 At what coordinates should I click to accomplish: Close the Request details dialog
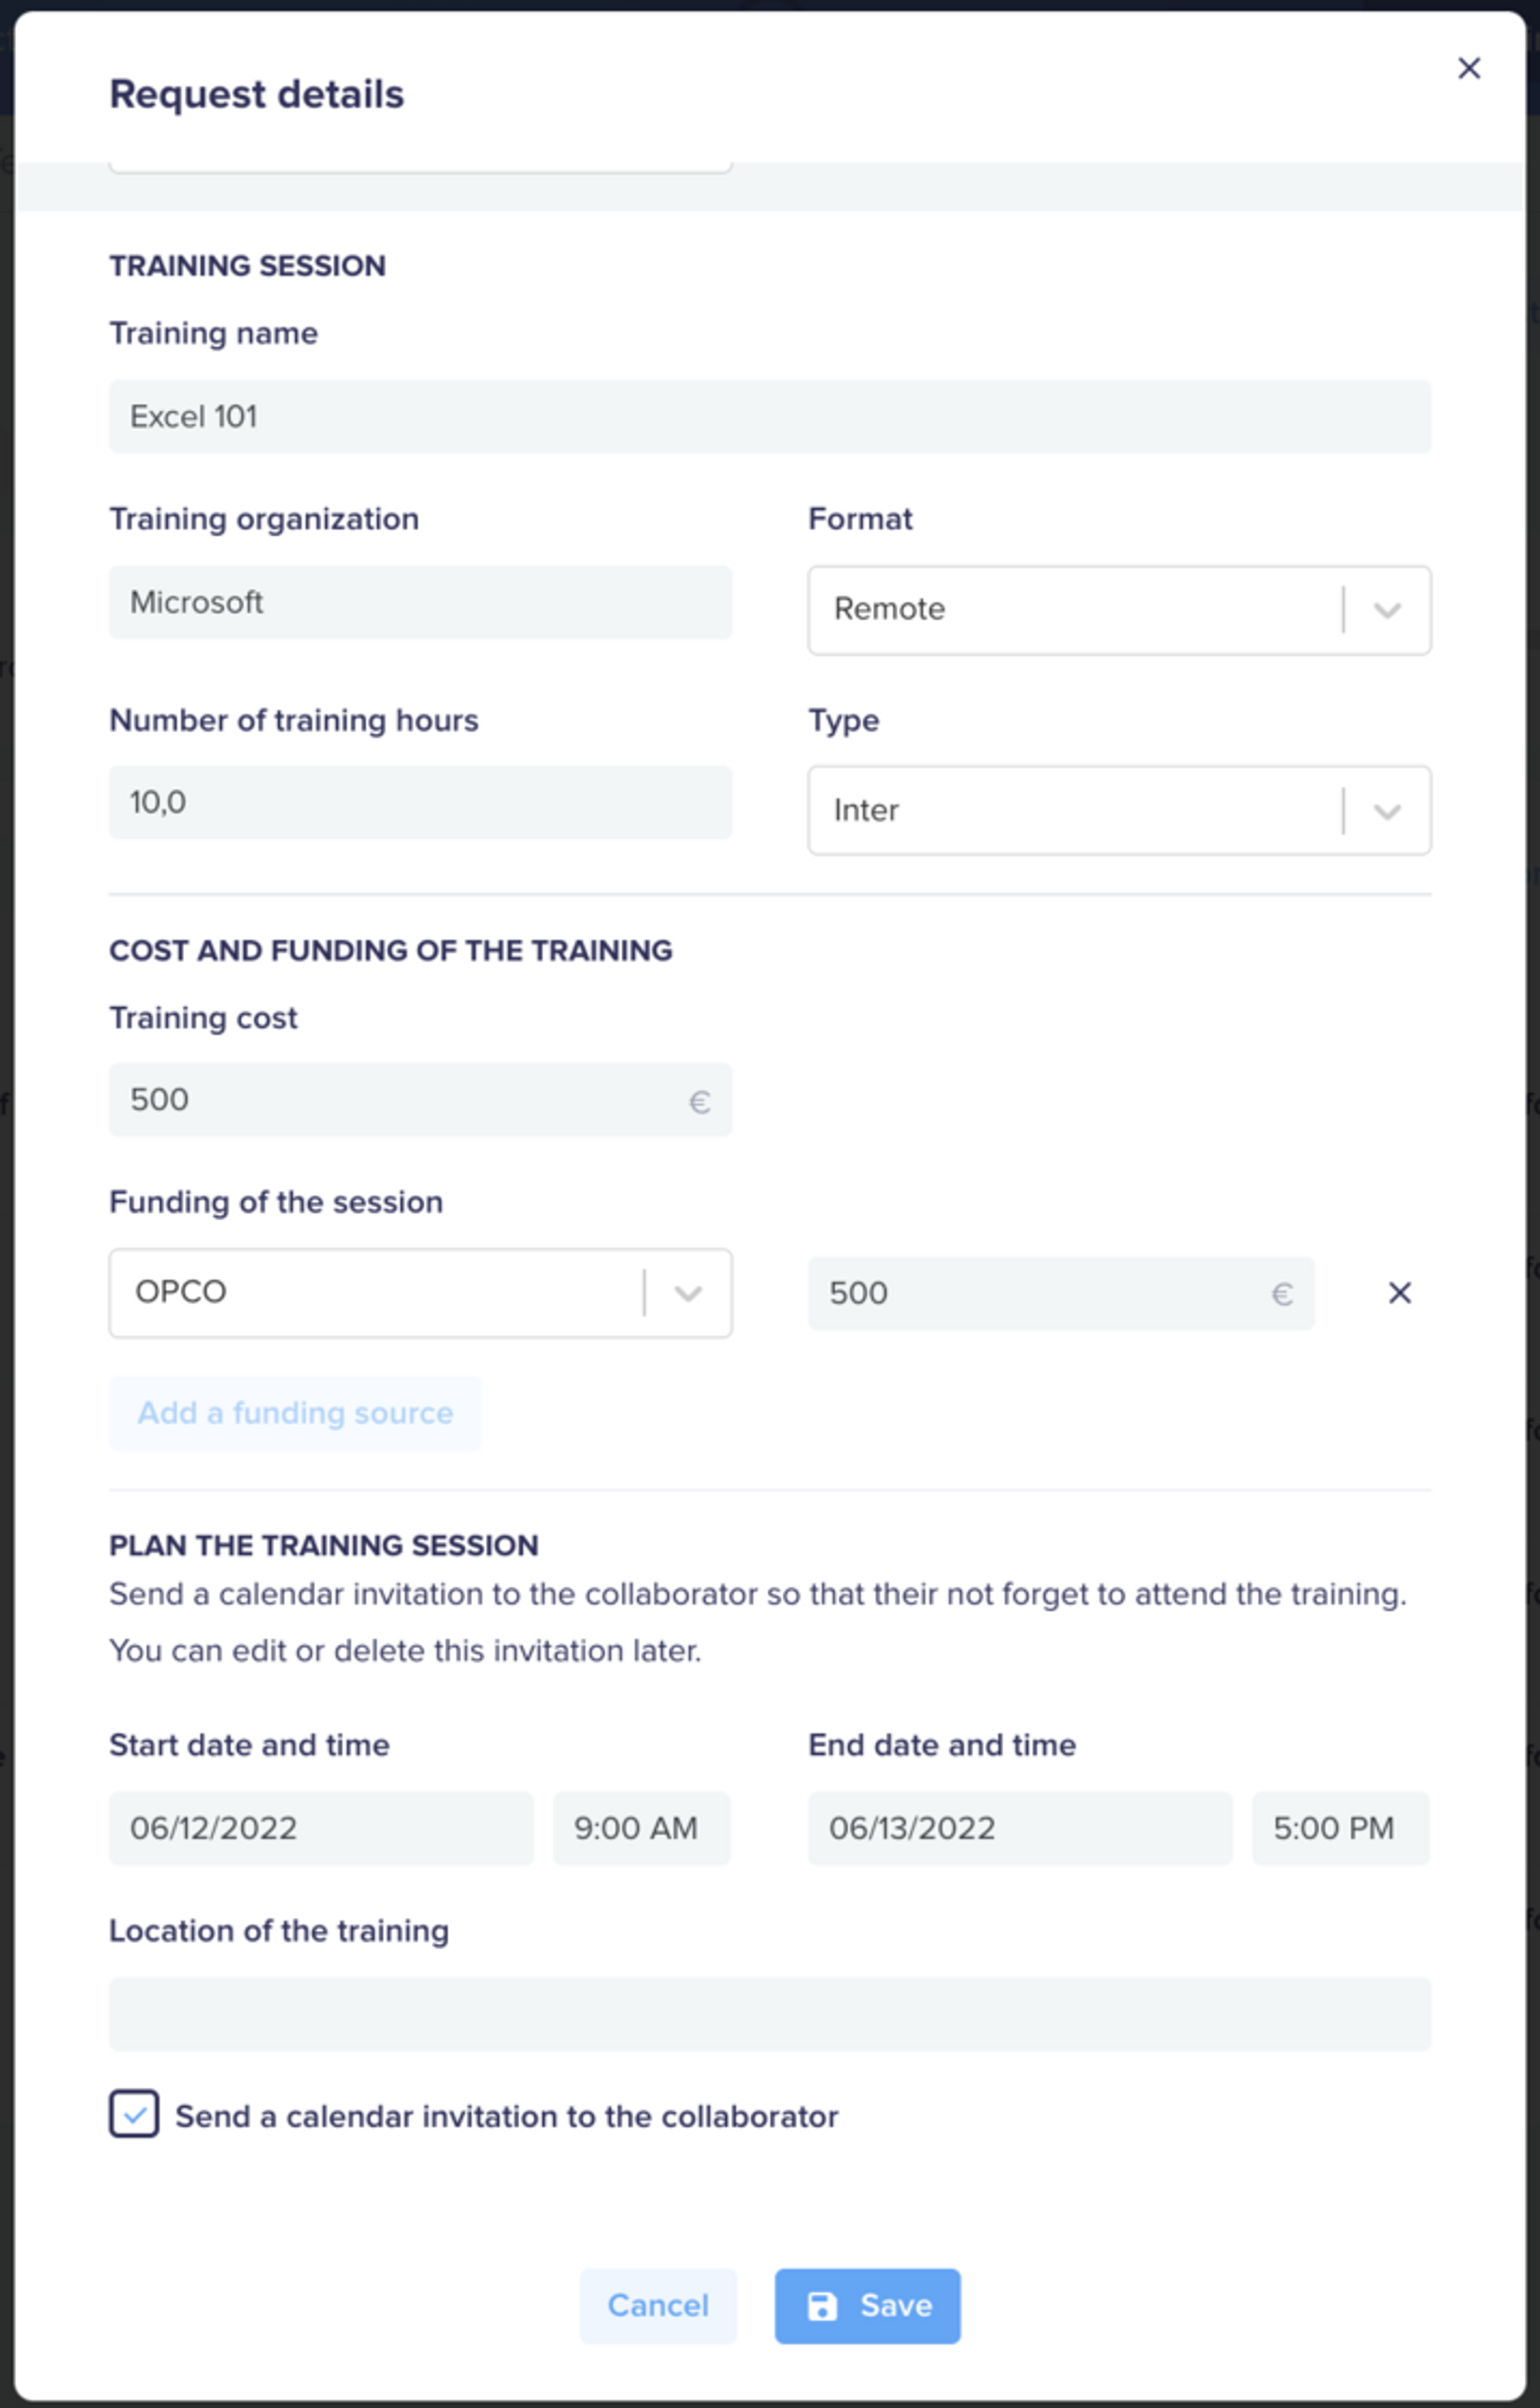coord(1468,68)
